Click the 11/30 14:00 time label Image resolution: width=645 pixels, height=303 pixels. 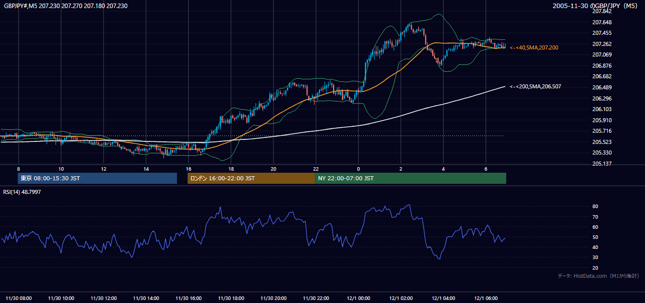tap(146, 298)
